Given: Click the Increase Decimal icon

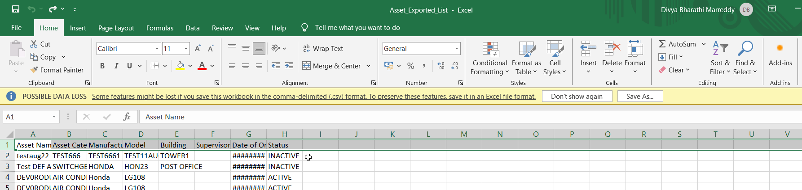Looking at the screenshot, I should (x=441, y=66).
